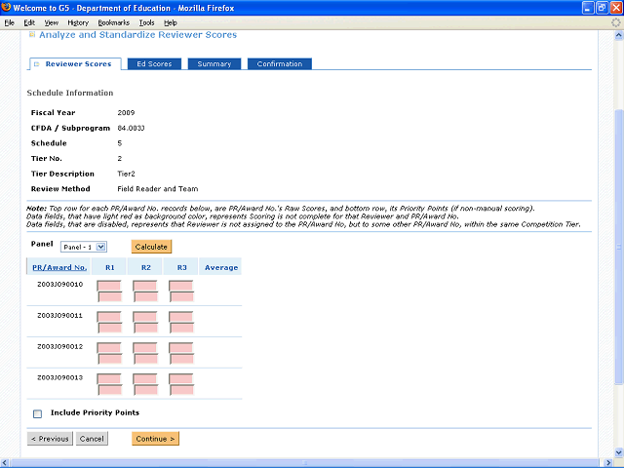
Task: Click award number Z003J090010
Action: (60, 284)
